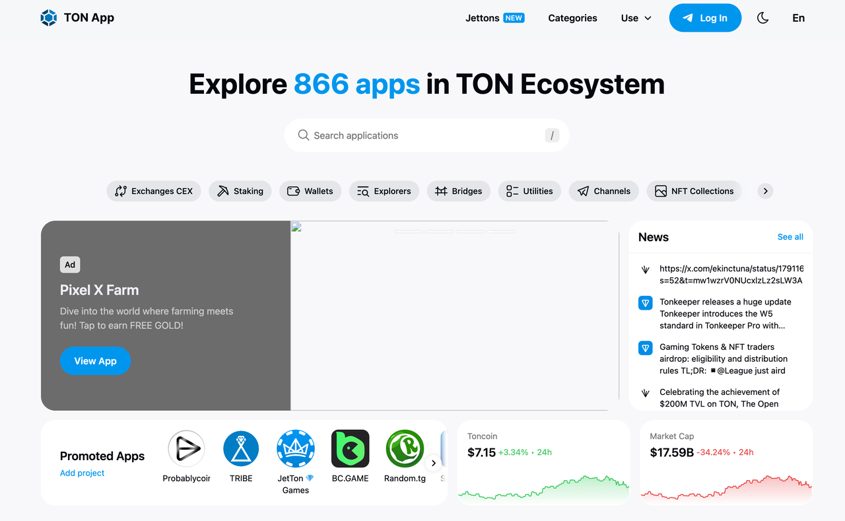845x521 pixels.
Task: Go to the Categories page
Action: [x=572, y=18]
